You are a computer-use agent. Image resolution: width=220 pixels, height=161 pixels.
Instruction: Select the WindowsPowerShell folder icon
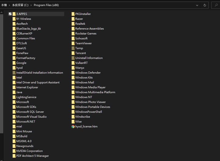[x=73, y=112]
